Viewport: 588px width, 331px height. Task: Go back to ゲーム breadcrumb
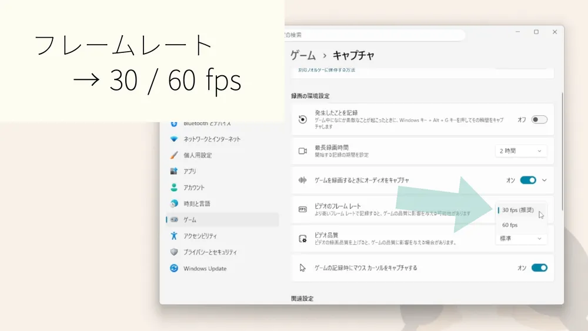(303, 55)
